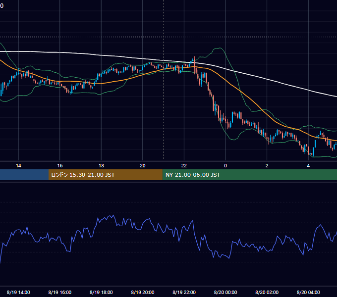Select the NY 21:00-06:00 JST session bar

(x=249, y=175)
